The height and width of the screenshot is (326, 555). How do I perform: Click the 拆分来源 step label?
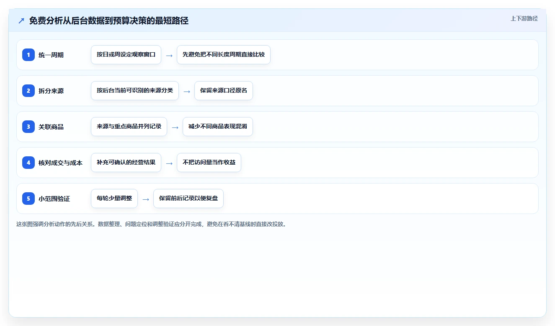[x=51, y=91]
